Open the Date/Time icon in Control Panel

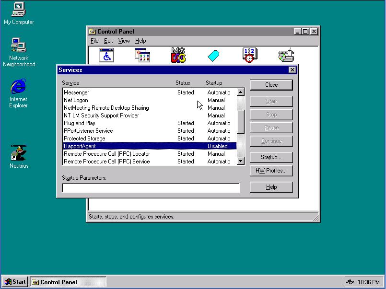pos(250,55)
